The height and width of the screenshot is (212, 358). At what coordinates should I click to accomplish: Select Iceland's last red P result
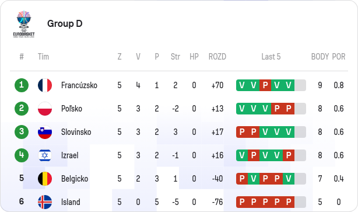coord(289,202)
